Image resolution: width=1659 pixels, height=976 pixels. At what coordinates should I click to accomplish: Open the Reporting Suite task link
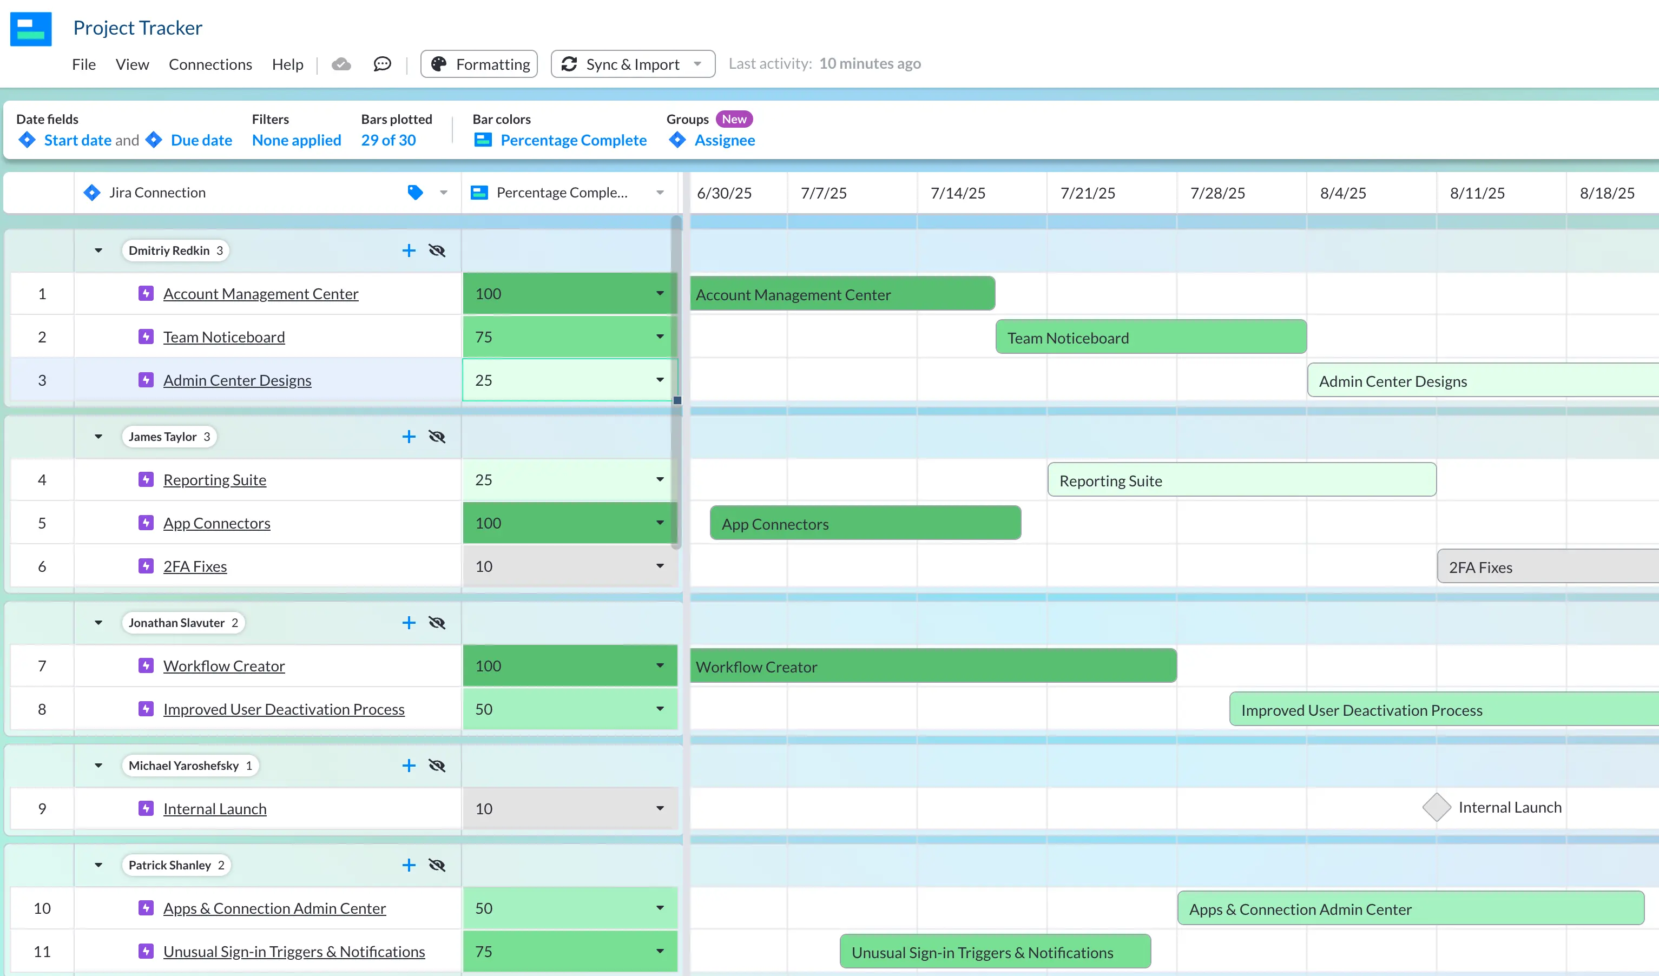pyautogui.click(x=215, y=479)
